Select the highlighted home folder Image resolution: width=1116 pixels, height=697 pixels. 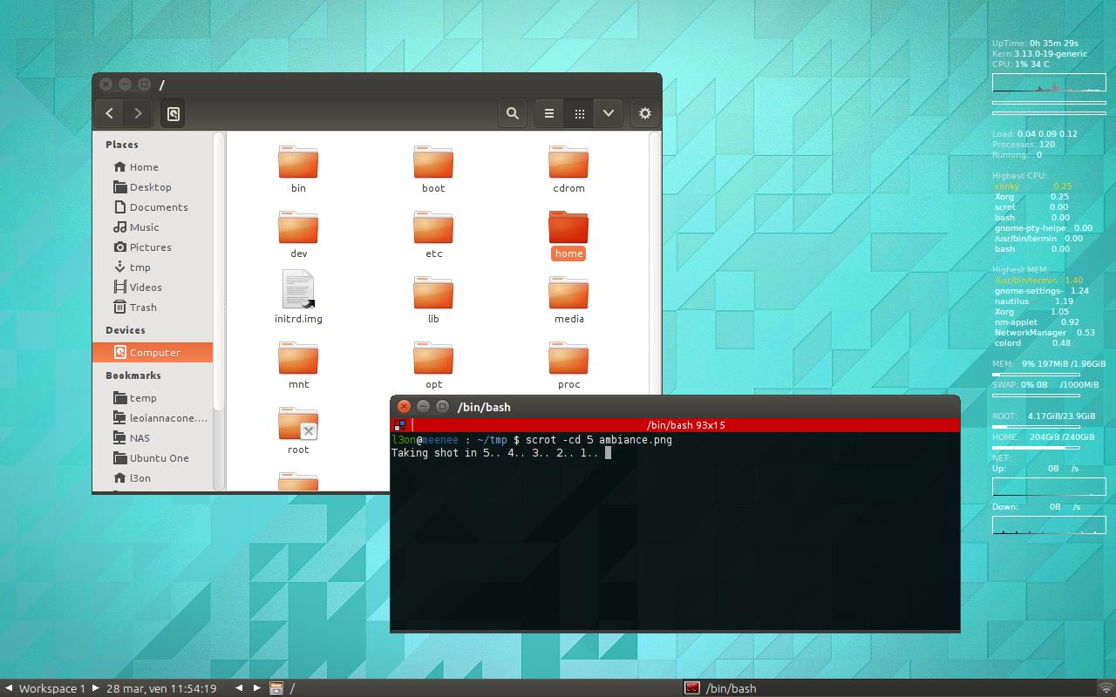(x=568, y=235)
